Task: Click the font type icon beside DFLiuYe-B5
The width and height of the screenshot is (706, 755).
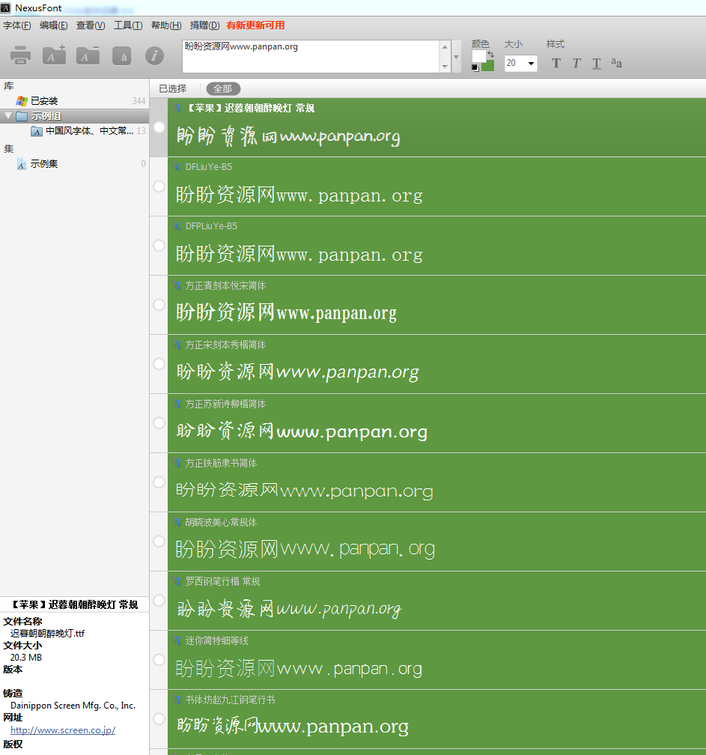Action: point(177,166)
